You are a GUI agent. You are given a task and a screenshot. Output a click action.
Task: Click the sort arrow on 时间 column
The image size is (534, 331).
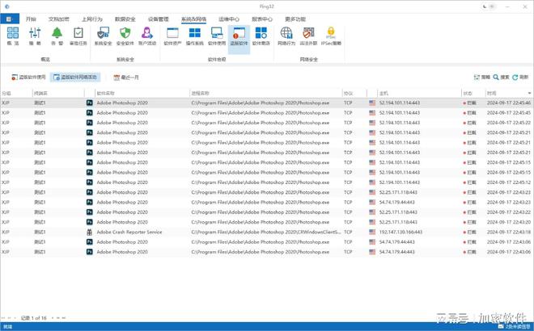point(529,93)
